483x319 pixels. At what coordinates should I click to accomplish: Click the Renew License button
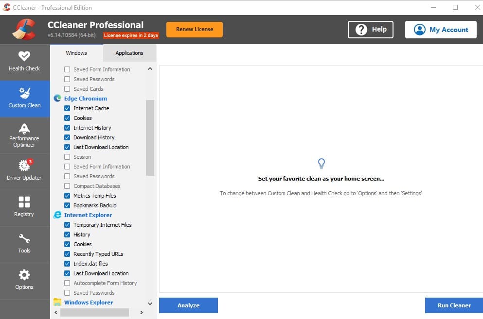(x=194, y=30)
